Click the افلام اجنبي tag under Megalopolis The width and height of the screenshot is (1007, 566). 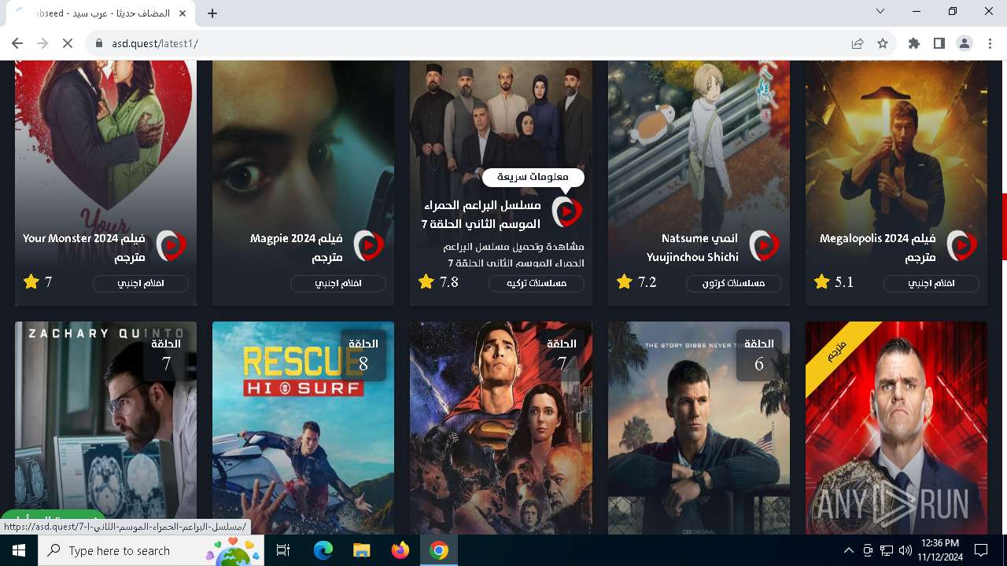[931, 283]
